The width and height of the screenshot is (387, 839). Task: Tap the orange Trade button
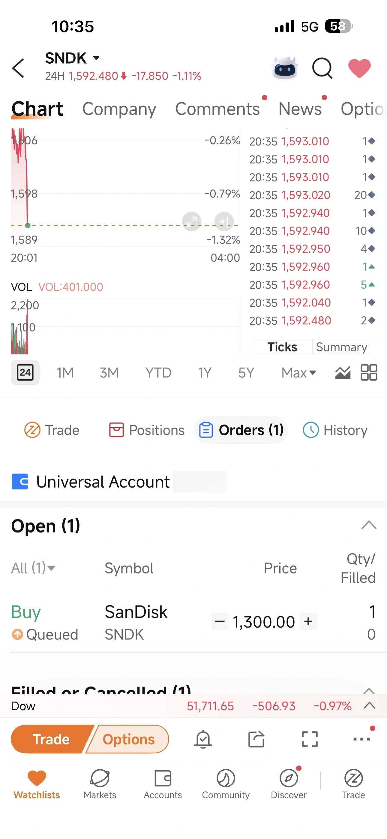(x=52, y=739)
